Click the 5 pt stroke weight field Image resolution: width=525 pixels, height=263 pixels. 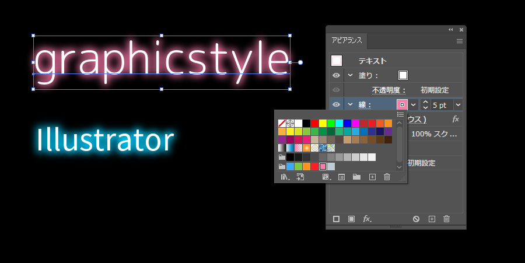point(442,105)
